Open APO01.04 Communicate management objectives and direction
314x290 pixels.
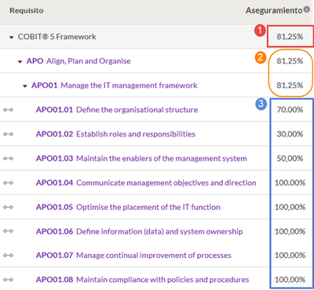coord(146,183)
